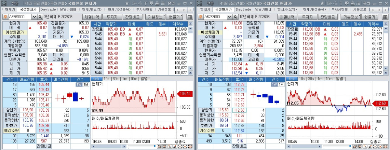
Task: Click the full-view chart icon under the 3-year chart
Action: coord(190,146)
